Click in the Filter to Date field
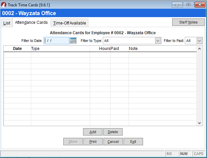Viewport: 207px width, 158px height. (56, 41)
